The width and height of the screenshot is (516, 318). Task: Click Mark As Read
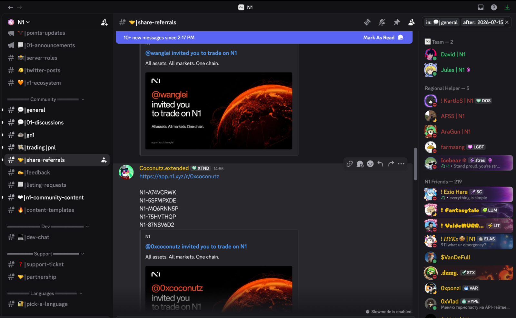click(x=383, y=38)
